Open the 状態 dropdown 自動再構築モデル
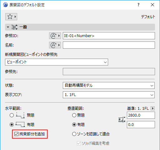160x150 pixels. pyautogui.click(x=109, y=85)
